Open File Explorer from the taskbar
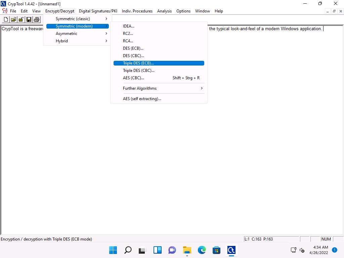The image size is (344, 258). coord(187,250)
